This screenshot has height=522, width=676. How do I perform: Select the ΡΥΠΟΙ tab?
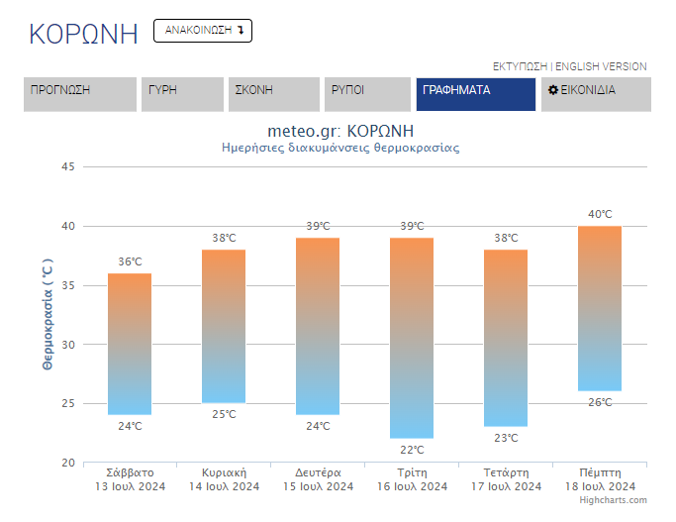[x=367, y=94]
